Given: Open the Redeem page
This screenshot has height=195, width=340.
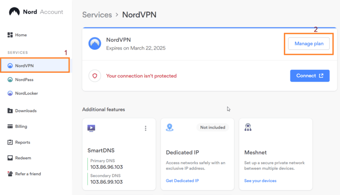Looking at the screenshot, I should click(x=23, y=158).
